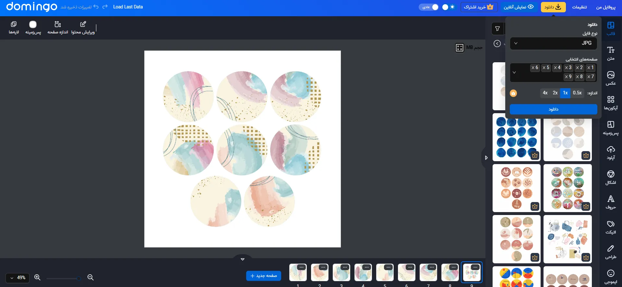Remove page 9 from selected pages

pyautogui.click(x=567, y=77)
